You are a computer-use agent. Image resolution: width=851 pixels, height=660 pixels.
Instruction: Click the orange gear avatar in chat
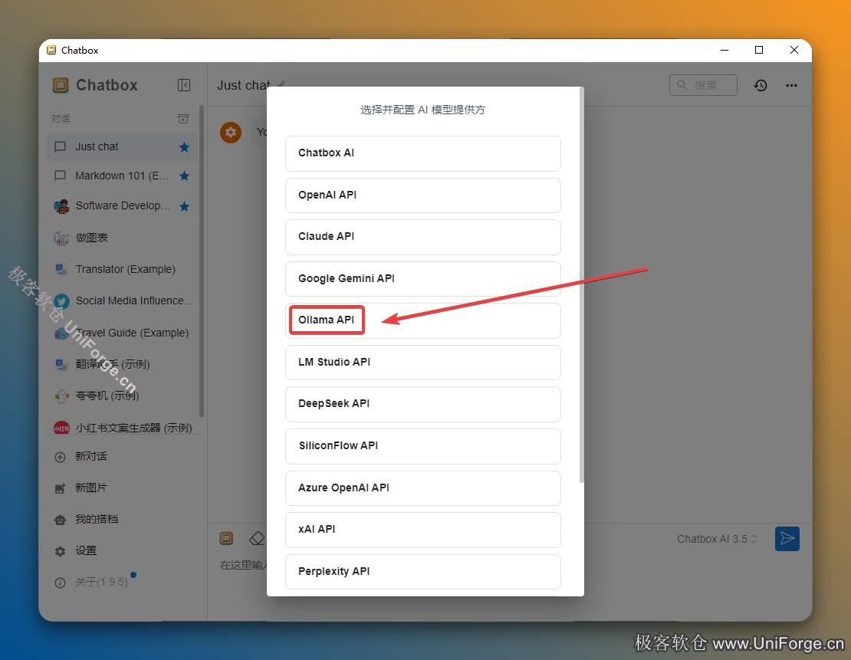pos(231,133)
